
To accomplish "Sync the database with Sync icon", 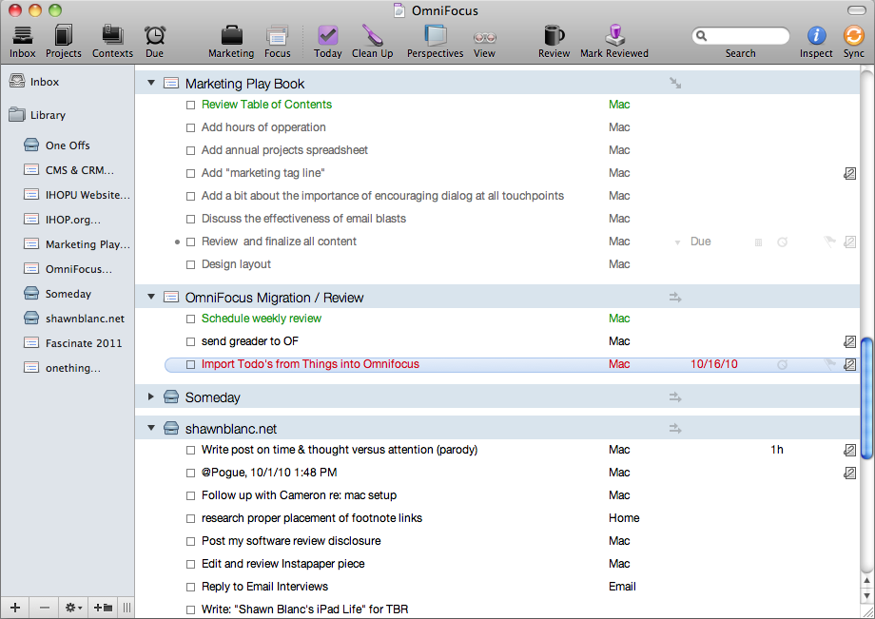I will pos(853,36).
